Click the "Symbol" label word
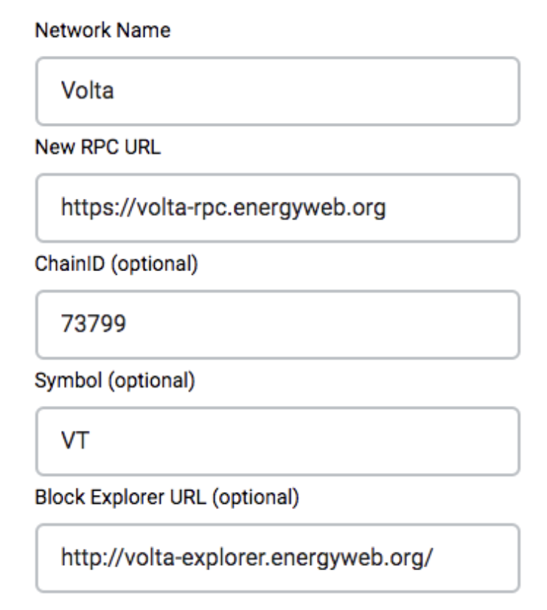The width and height of the screenshot is (547, 610). (59, 382)
